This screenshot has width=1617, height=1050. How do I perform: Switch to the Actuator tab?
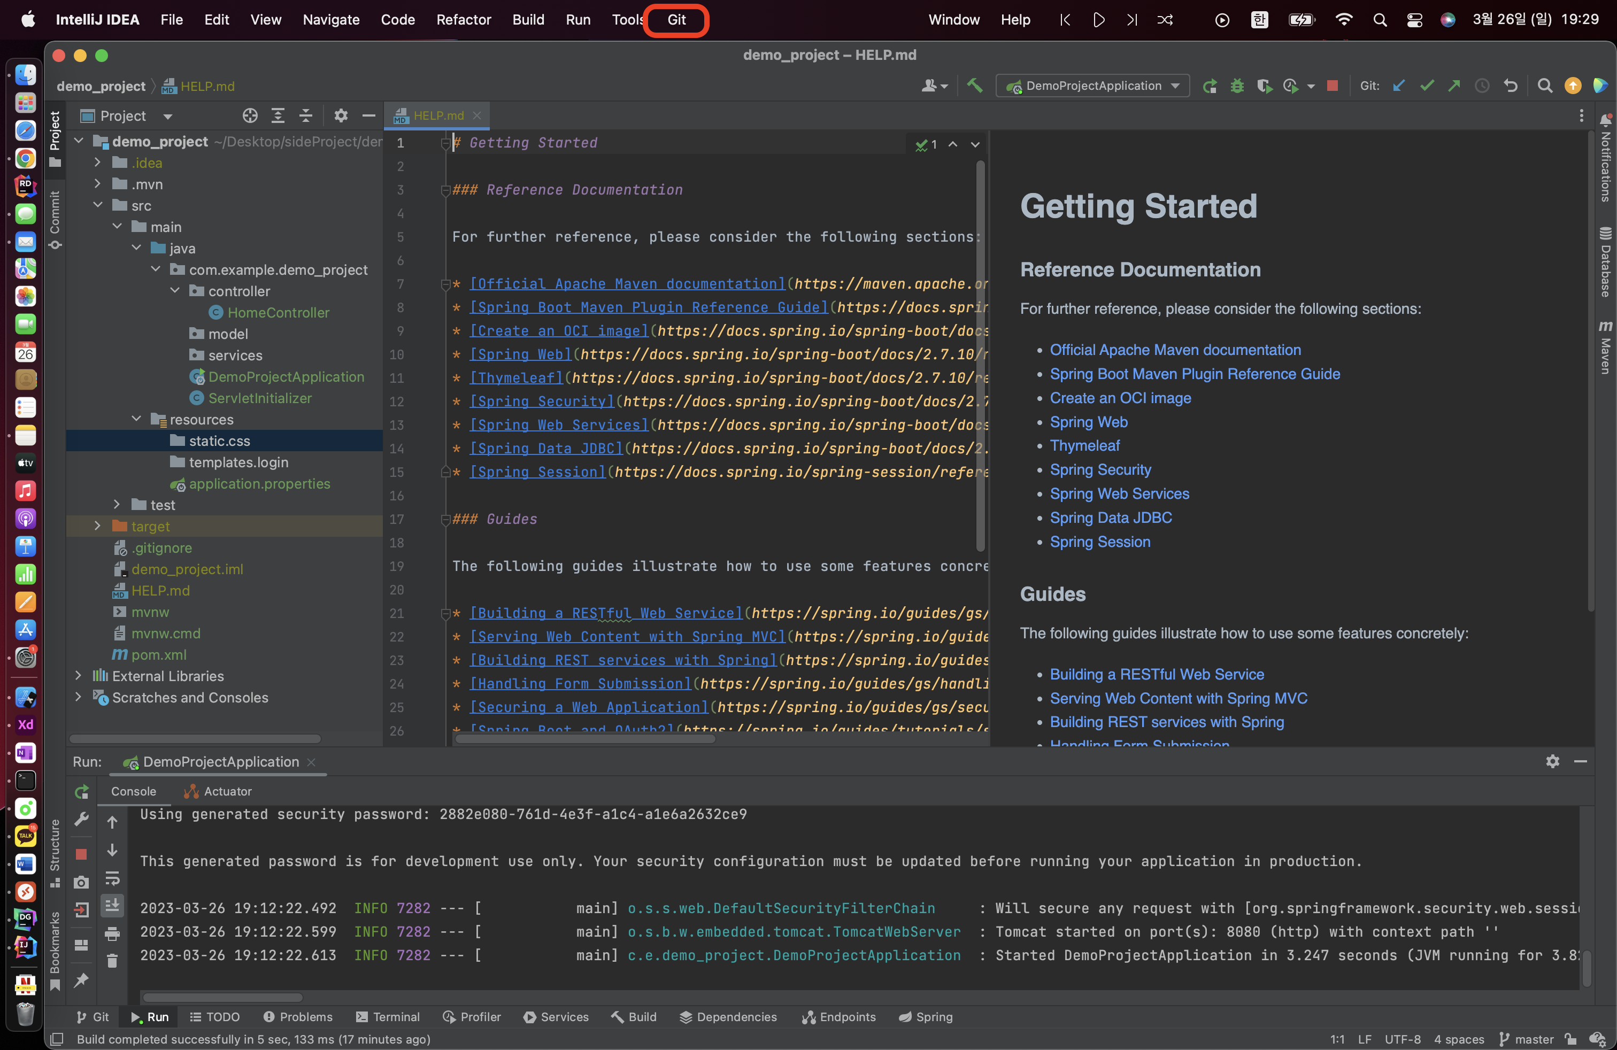point(218,791)
